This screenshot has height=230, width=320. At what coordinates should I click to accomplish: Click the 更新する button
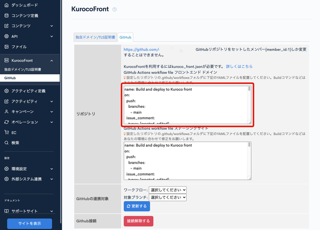coord(137,207)
